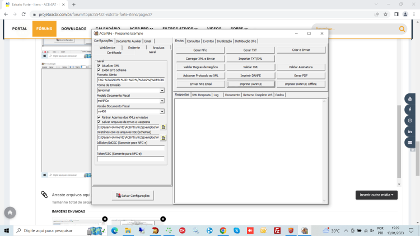Click the LinkedIn social icon

[x=410, y=131]
